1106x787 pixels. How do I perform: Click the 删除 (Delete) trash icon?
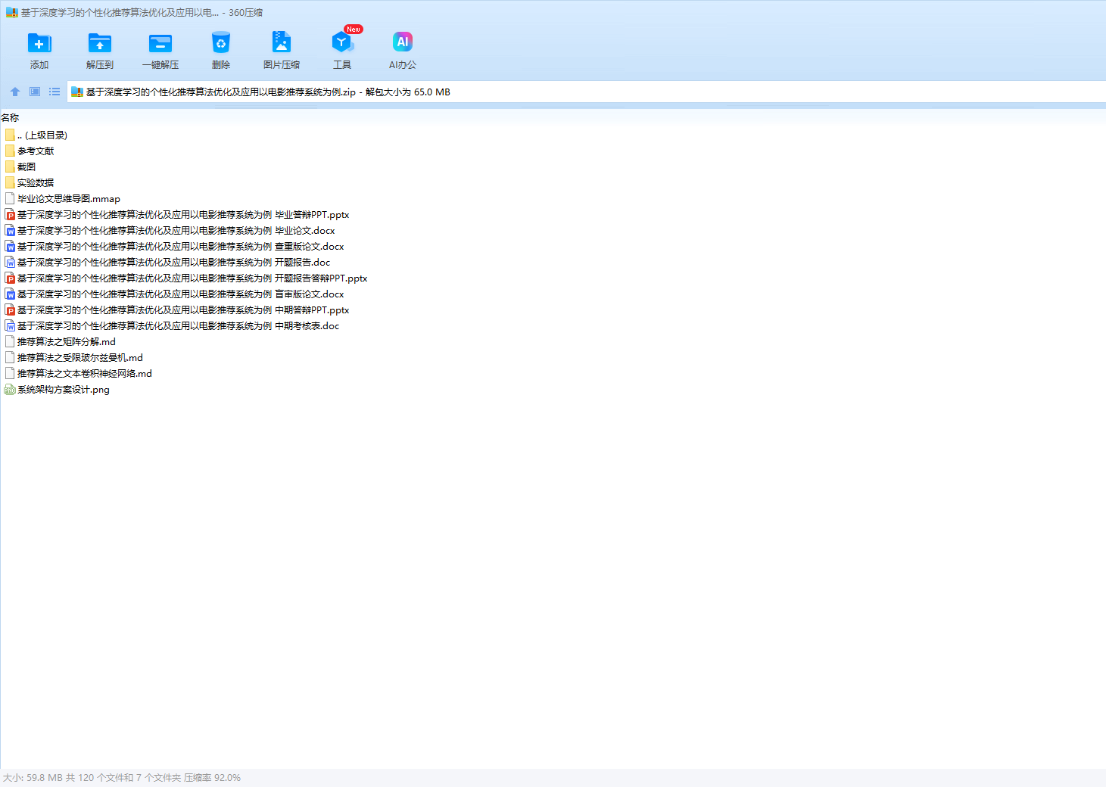coord(220,44)
